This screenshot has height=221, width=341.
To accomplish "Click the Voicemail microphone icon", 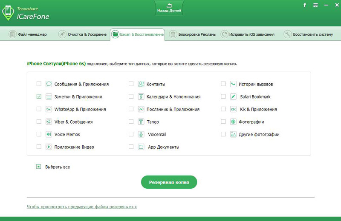I will [x=141, y=134].
